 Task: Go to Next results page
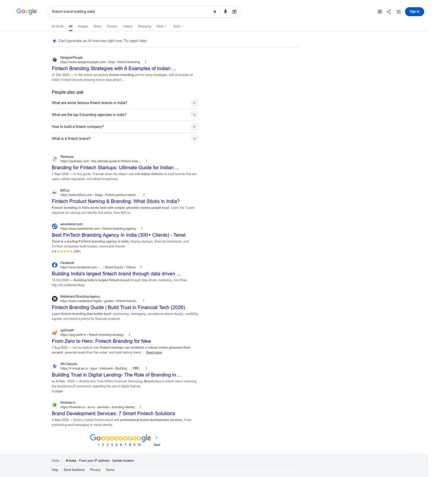(157, 445)
